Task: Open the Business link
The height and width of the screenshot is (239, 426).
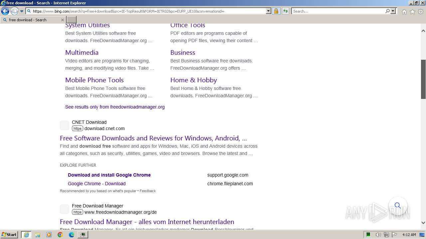Action: (183, 52)
